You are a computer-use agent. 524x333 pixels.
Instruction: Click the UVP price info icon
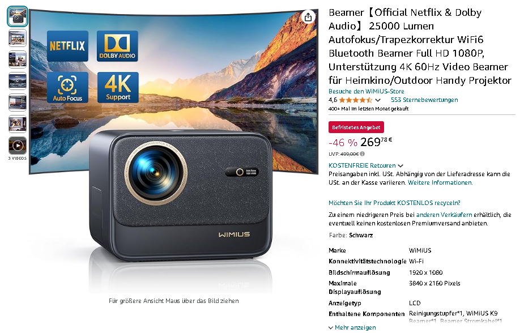click(363, 154)
